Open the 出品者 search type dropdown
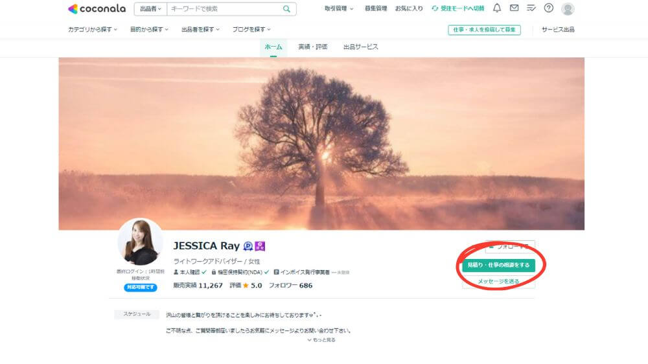This screenshot has width=648, height=364. (x=150, y=9)
